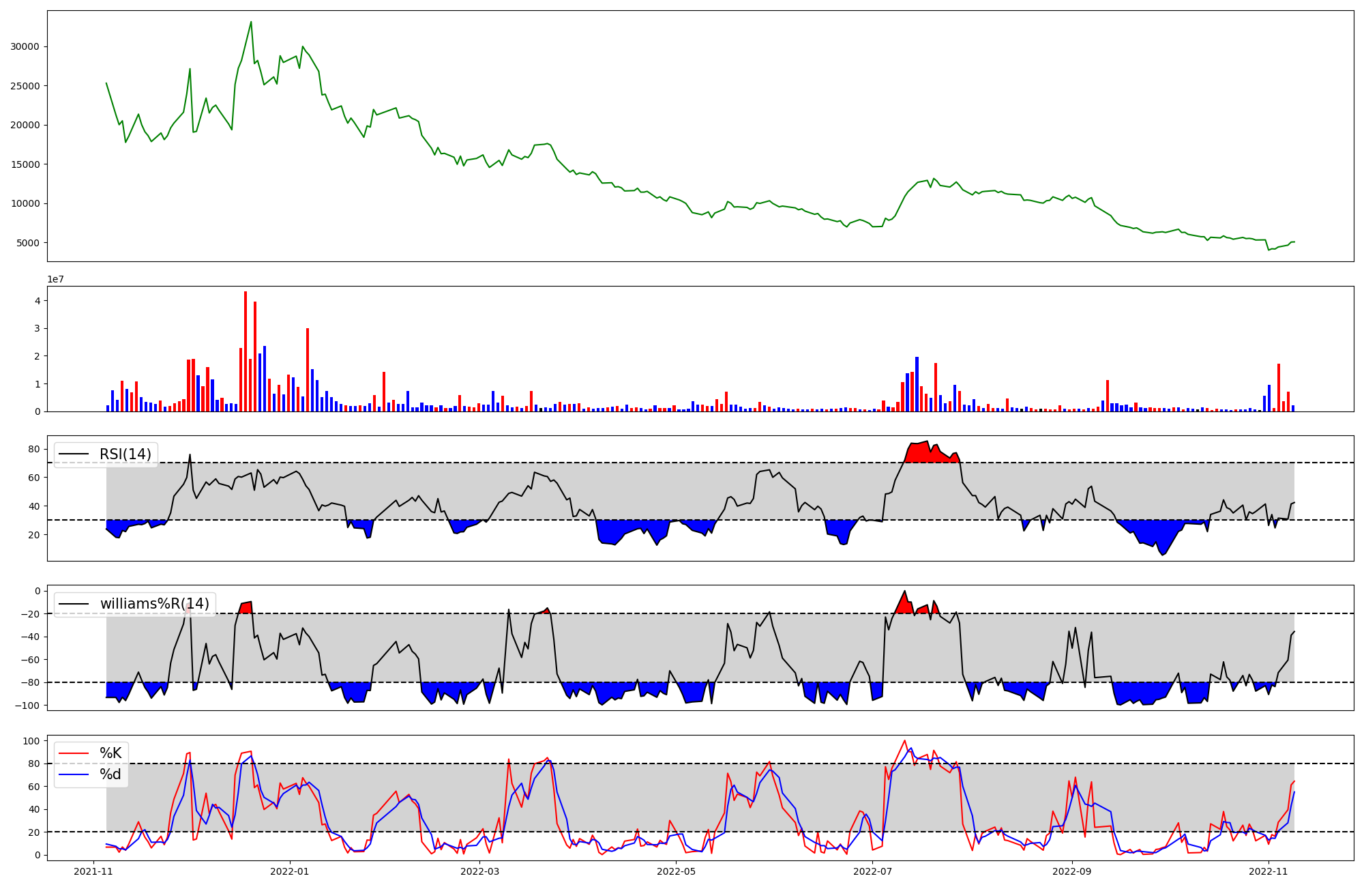The width and height of the screenshot is (1364, 887).
Task: Click the 5000 price axis label
Action: (27, 243)
